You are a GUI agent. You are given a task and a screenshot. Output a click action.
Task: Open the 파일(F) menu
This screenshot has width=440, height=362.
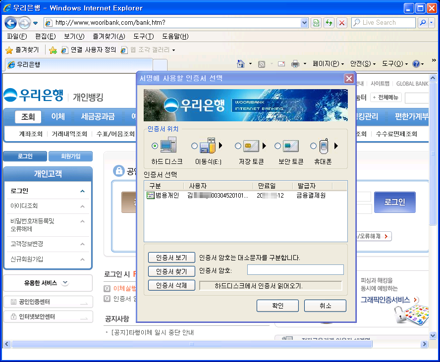17,36
